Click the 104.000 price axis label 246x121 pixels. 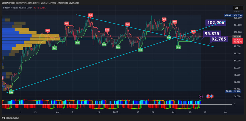pyautogui.click(x=237, y=25)
